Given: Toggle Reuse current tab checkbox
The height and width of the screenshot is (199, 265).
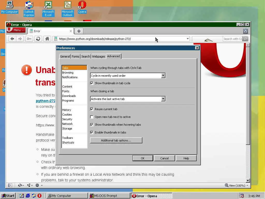Looking at the screenshot, I should pos(92,109).
